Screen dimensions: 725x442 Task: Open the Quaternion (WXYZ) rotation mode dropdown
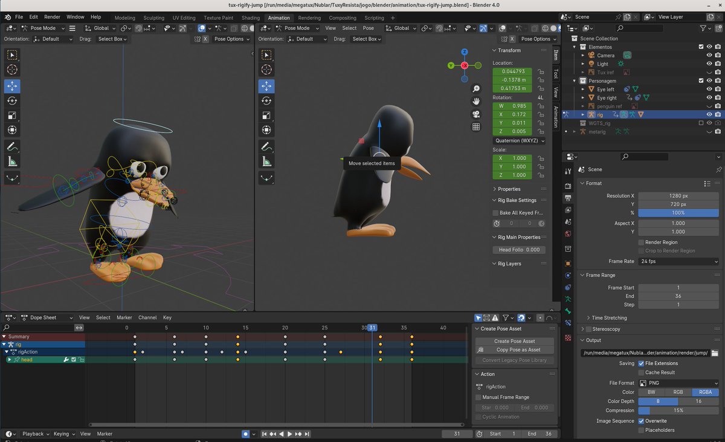520,140
